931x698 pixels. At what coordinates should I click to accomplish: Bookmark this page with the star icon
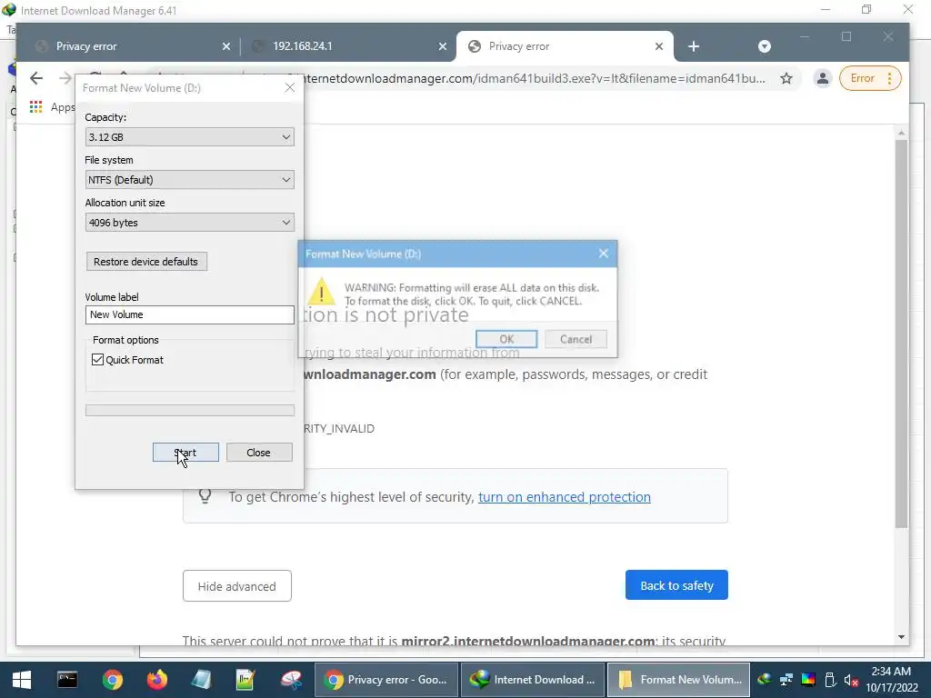[786, 78]
